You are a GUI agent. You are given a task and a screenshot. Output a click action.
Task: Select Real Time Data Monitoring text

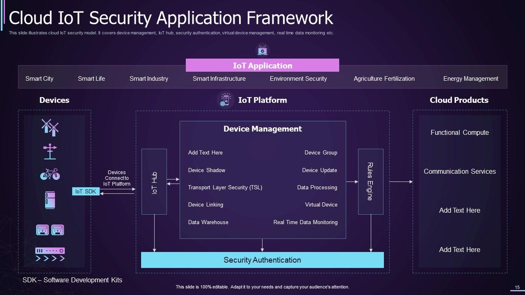[305, 222]
